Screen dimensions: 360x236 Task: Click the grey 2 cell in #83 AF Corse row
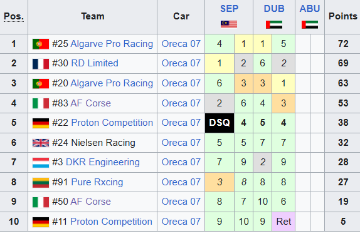220,103
